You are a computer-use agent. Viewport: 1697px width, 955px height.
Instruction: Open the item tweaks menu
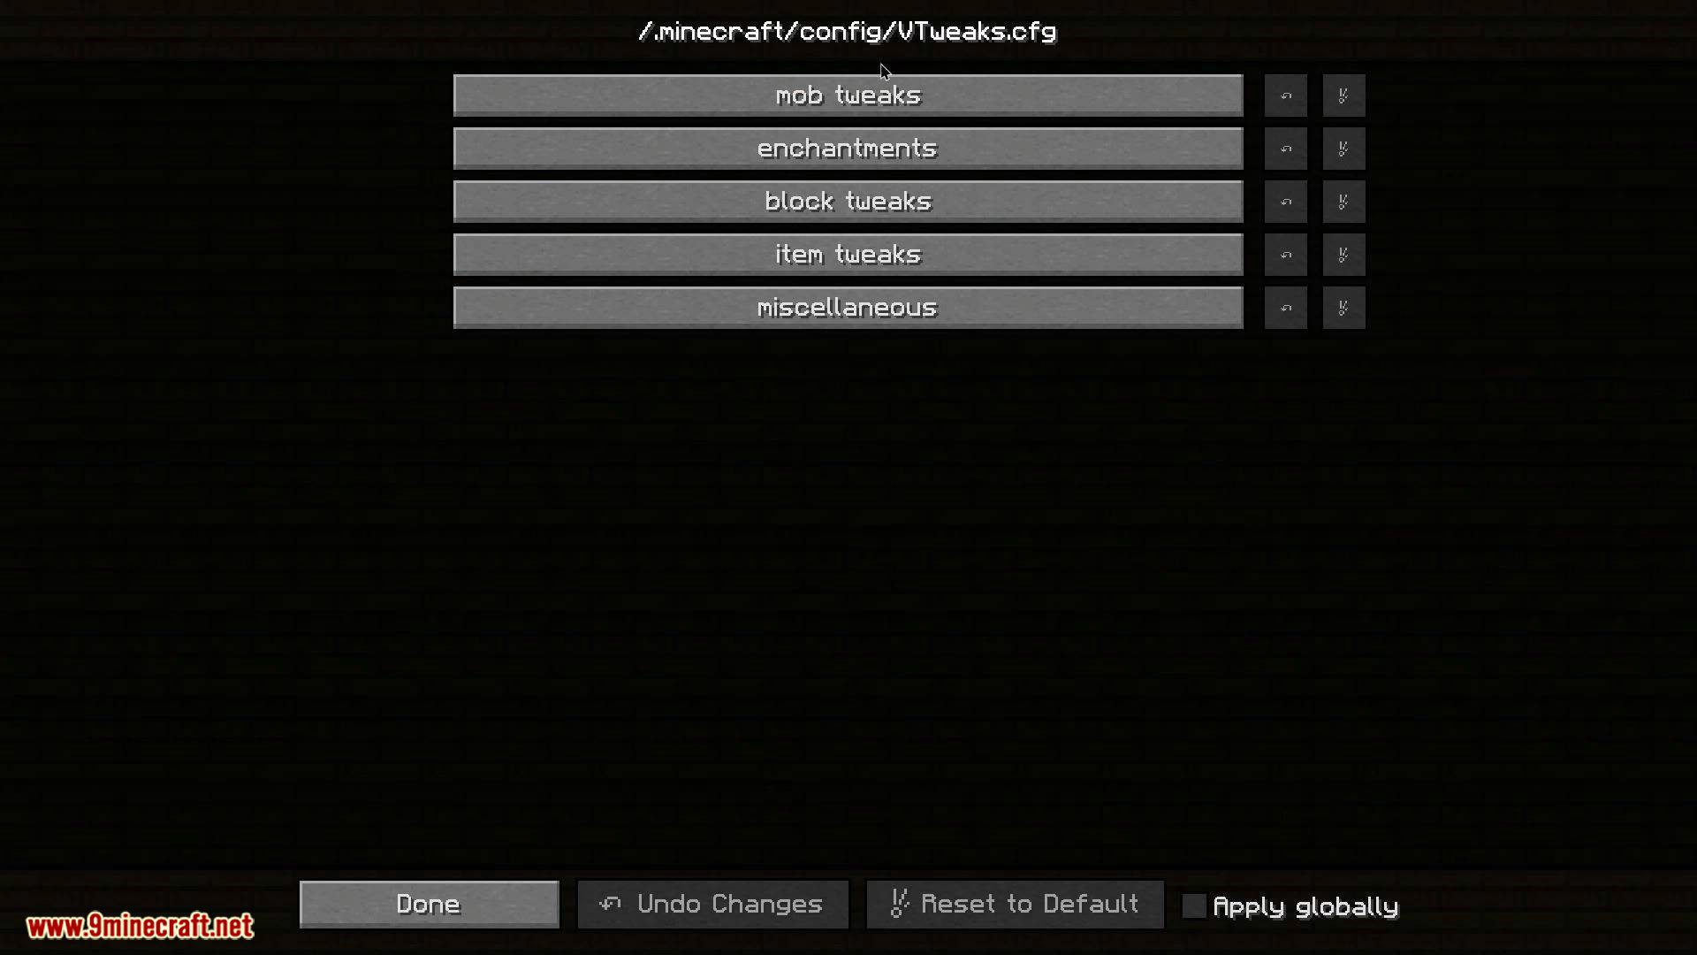pyautogui.click(x=848, y=254)
